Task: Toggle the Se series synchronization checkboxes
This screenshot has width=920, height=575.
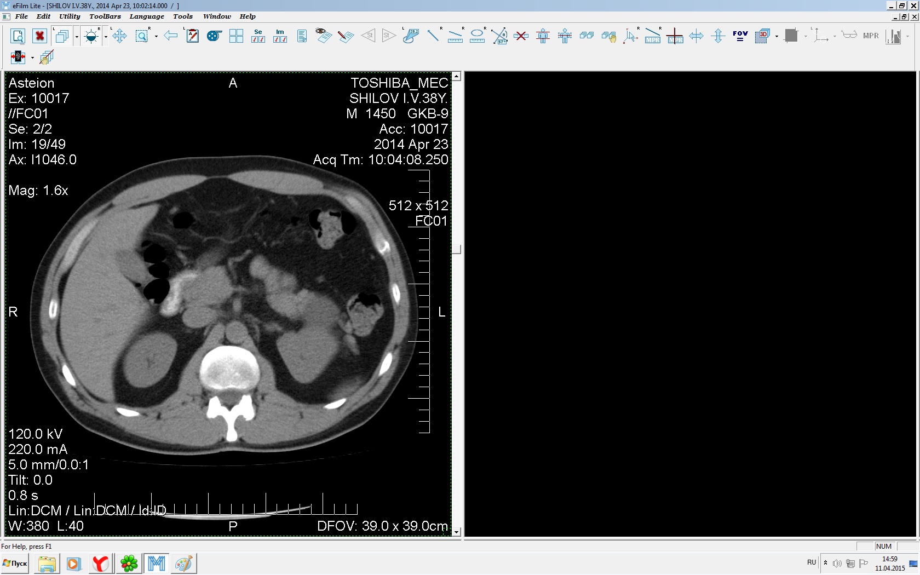Action: point(258,37)
